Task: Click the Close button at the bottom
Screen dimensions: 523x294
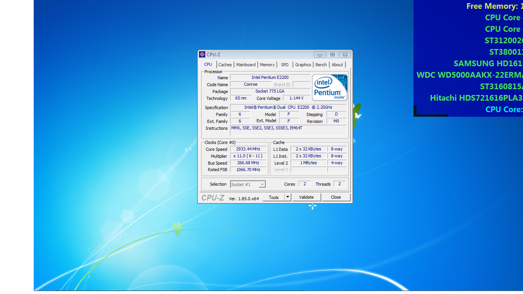Action: pyautogui.click(x=336, y=197)
